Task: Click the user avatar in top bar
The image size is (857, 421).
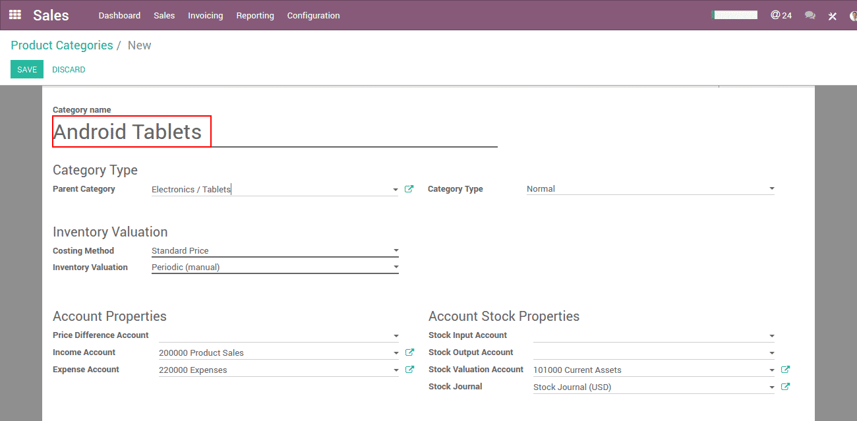Action: tap(852, 15)
